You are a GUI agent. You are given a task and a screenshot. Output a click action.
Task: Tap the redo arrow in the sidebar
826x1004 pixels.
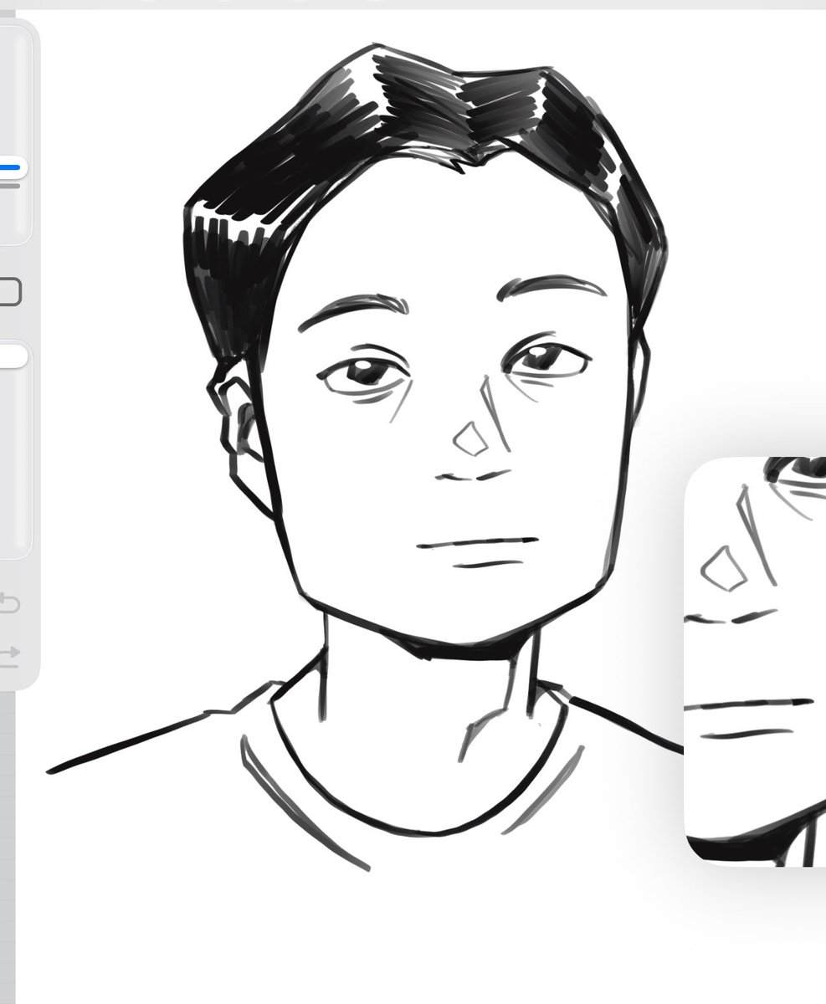point(8,655)
